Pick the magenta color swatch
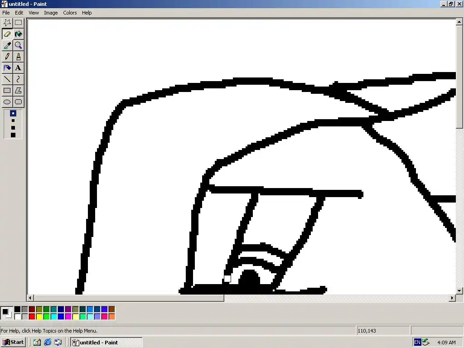 pos(68,317)
